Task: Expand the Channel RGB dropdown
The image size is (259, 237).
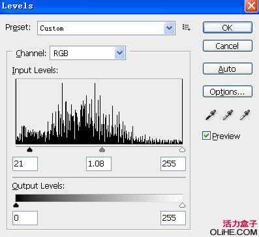Action: tap(87, 53)
